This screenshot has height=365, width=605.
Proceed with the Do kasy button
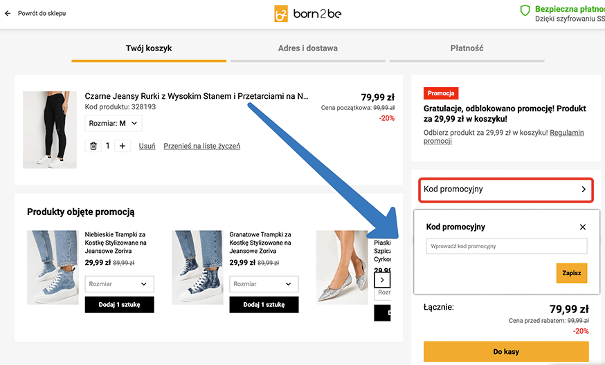[x=506, y=352]
